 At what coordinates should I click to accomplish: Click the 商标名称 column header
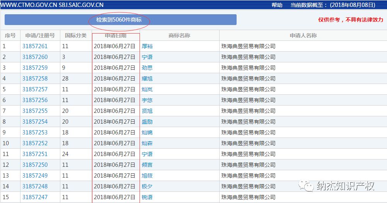point(179,35)
